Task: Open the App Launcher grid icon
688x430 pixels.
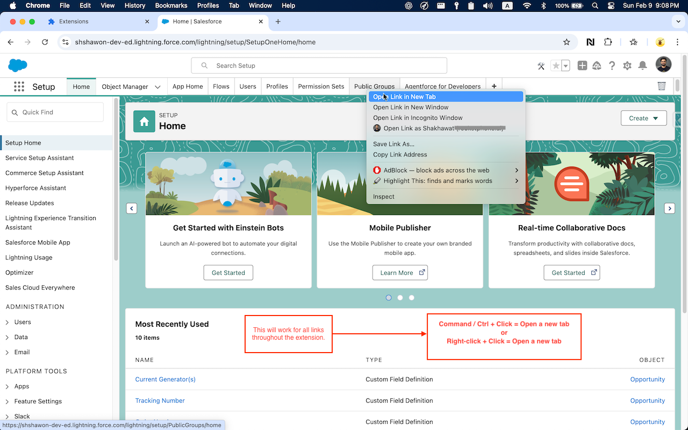Action: (19, 87)
